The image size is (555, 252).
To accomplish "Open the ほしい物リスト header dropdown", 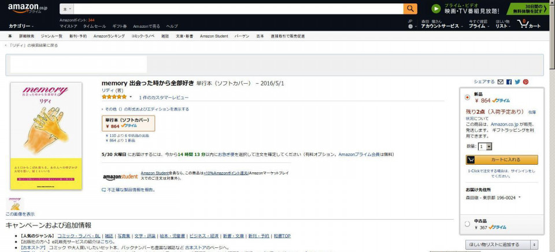I will click(x=504, y=26).
